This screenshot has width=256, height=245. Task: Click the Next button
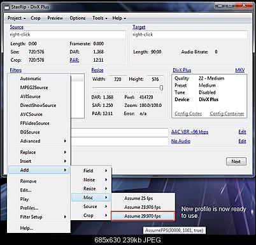tap(236, 162)
